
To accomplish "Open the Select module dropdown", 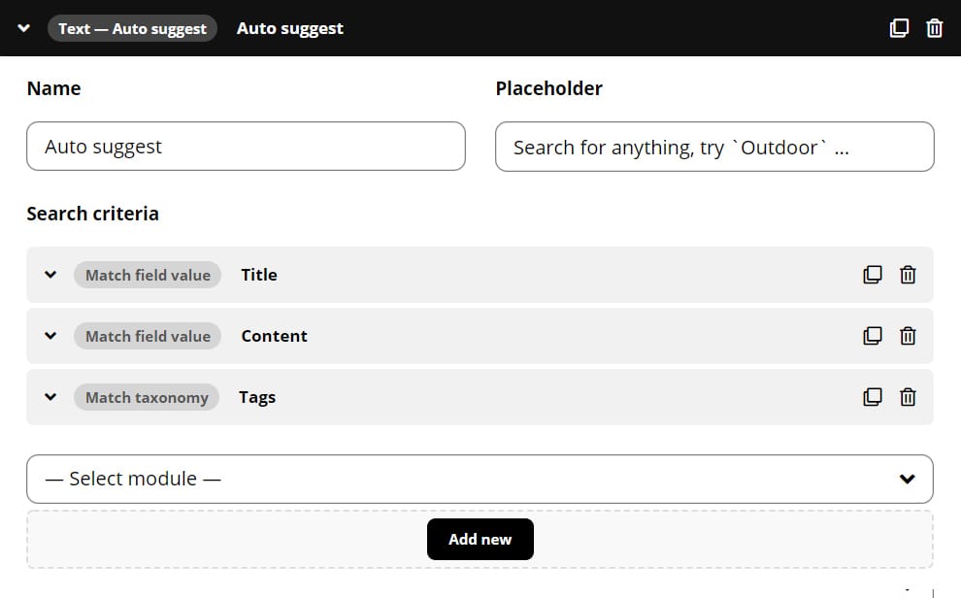I will (480, 479).
